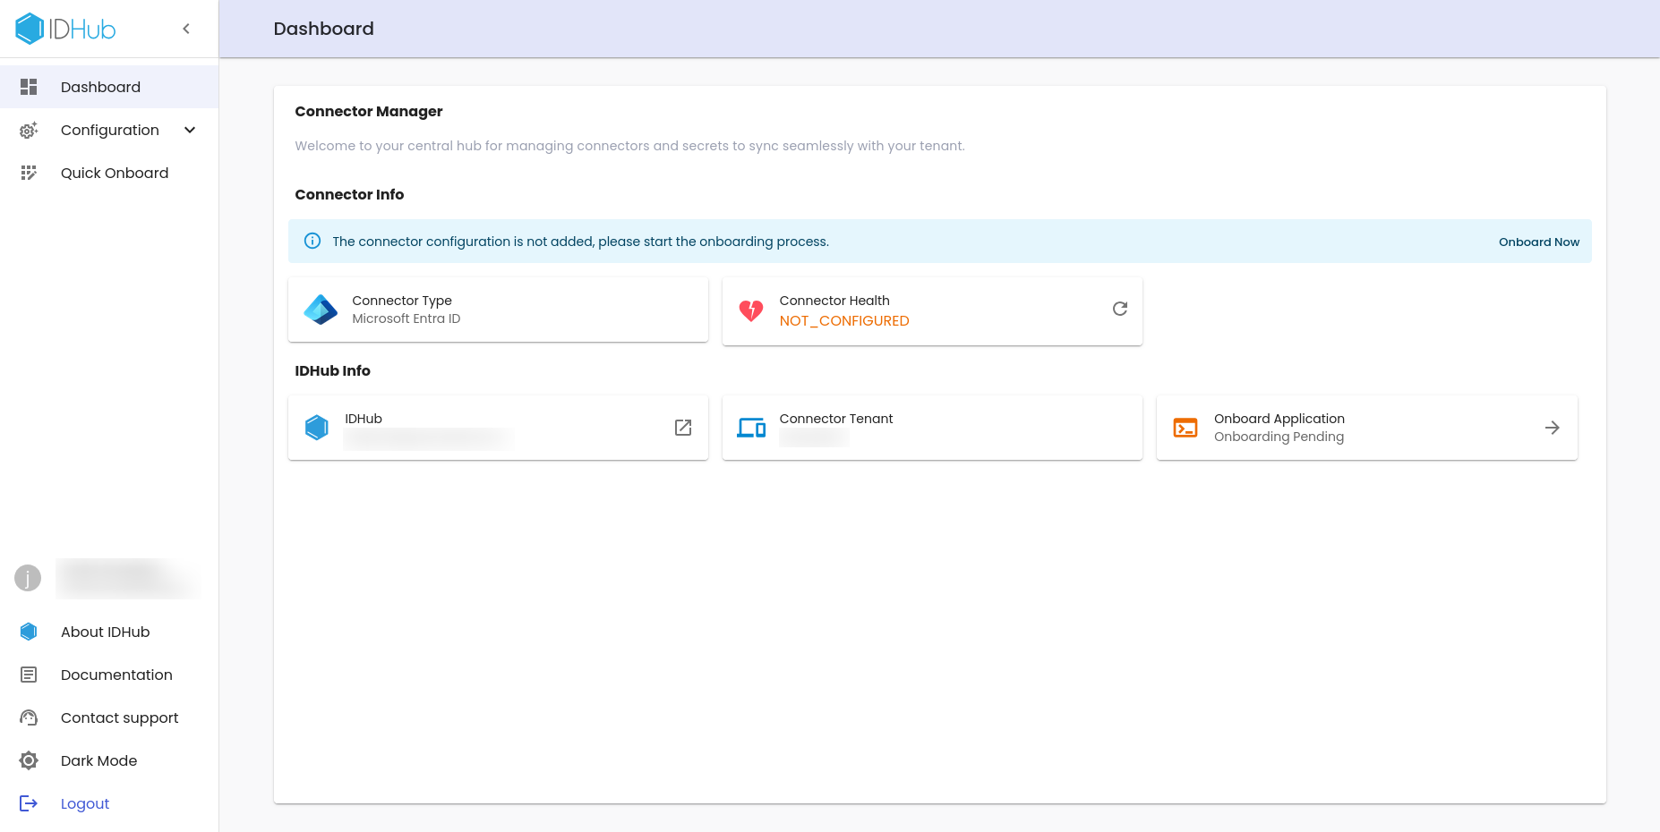Open Quick Onboard from the sidebar
This screenshot has height=832, width=1660.
tap(114, 173)
